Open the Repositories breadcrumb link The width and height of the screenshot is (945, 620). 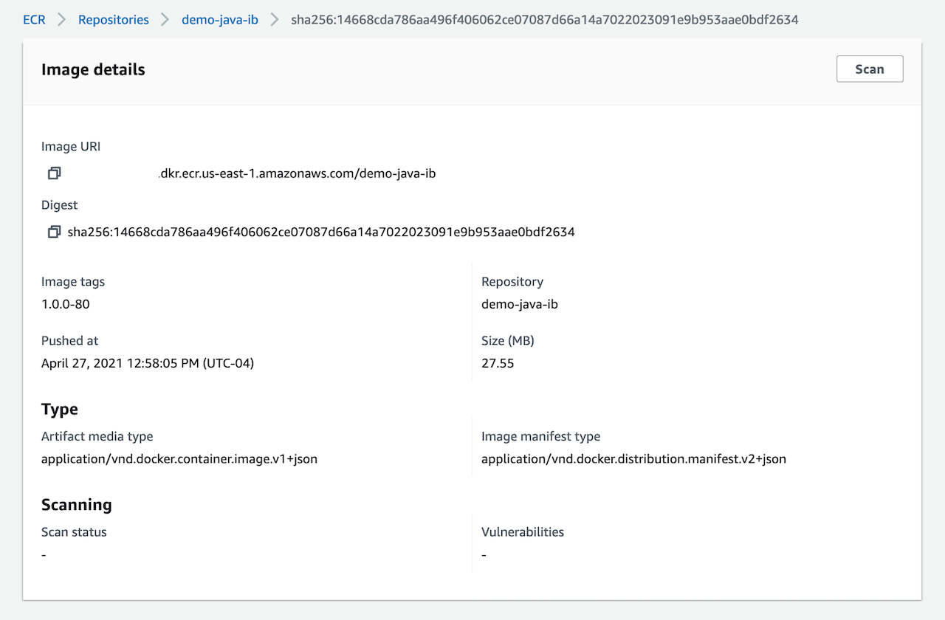(x=113, y=20)
